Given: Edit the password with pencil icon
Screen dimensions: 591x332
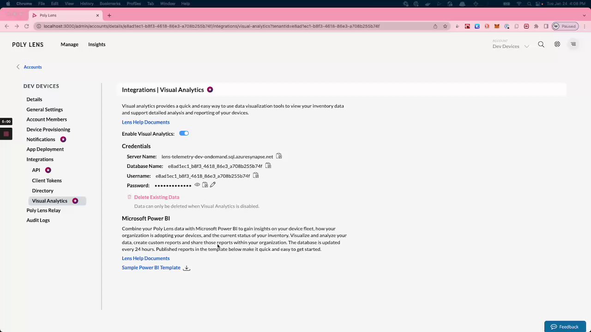Looking at the screenshot, I should pyautogui.click(x=213, y=185).
